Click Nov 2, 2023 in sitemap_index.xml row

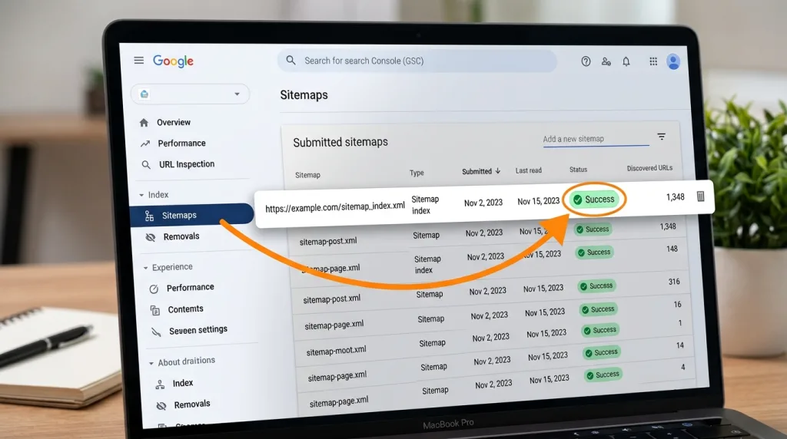483,203
